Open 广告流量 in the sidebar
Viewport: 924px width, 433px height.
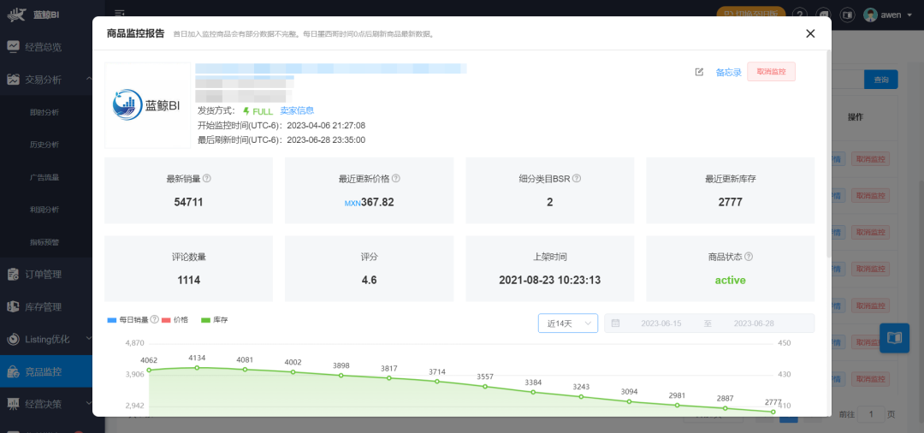(x=44, y=177)
